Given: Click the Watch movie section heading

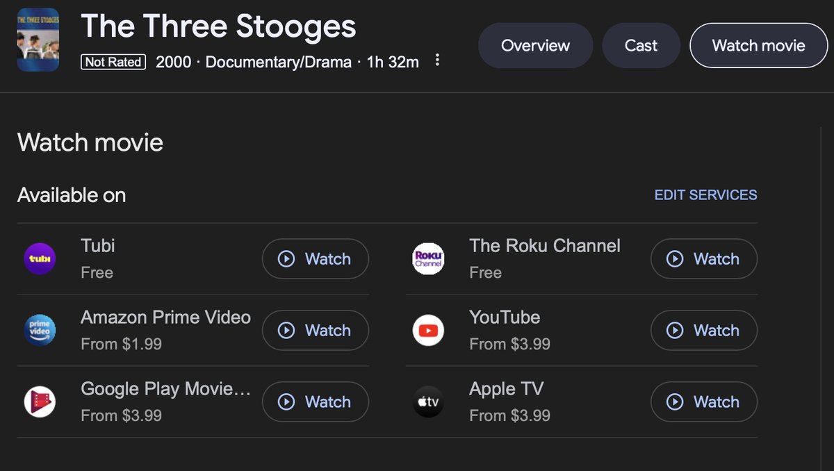Looking at the screenshot, I should pyautogui.click(x=90, y=142).
